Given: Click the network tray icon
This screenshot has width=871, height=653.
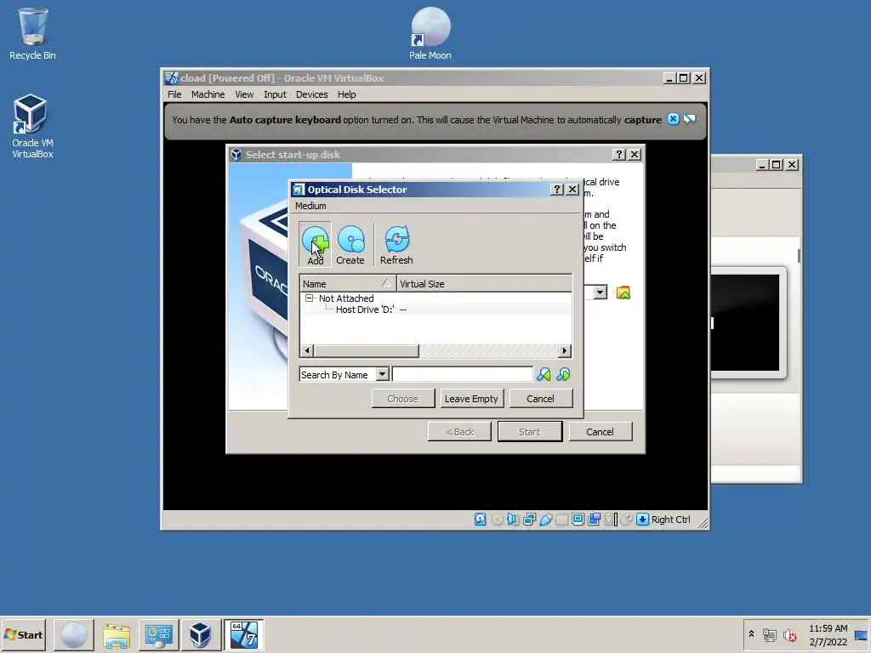Looking at the screenshot, I should click(769, 634).
